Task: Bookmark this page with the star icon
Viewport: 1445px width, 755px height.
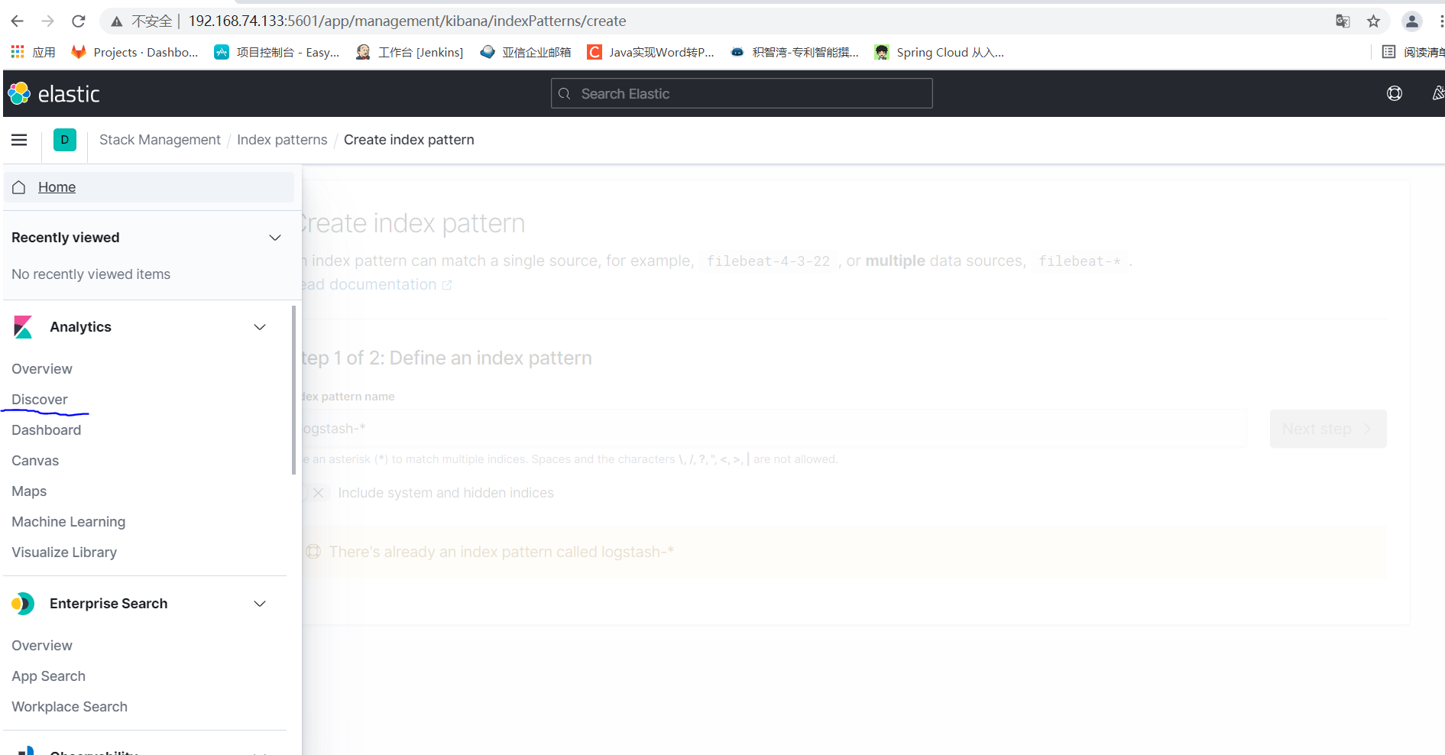Action: [x=1373, y=21]
